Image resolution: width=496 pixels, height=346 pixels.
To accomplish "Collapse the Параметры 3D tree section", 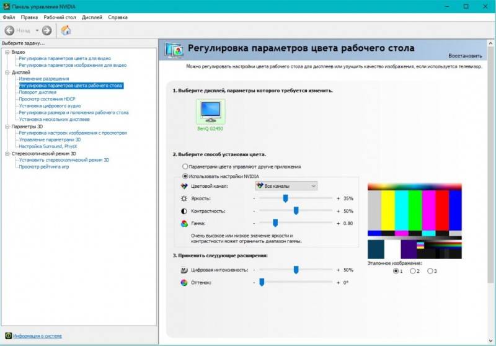I will coord(7,126).
